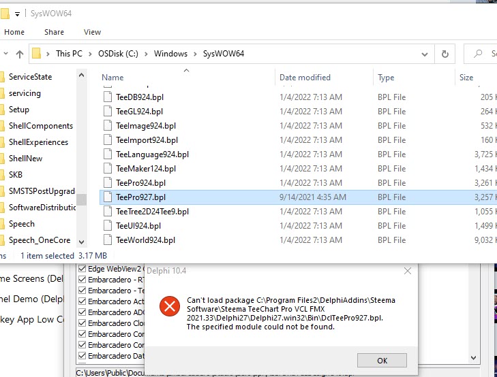Click the TeePro924.bpl file icon

(108, 182)
